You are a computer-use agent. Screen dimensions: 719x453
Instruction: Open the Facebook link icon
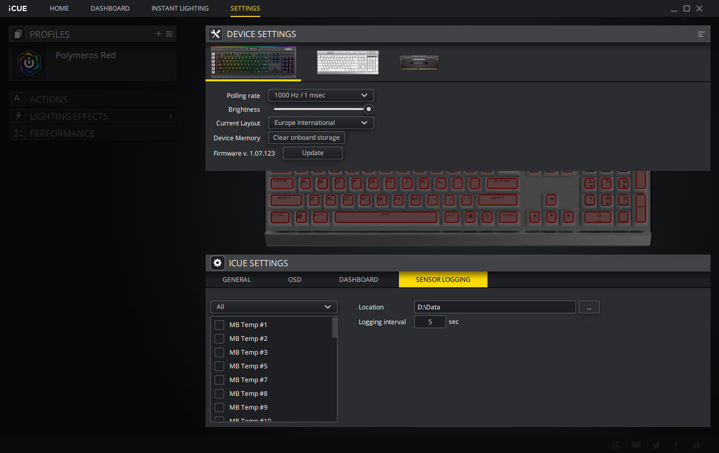676,445
